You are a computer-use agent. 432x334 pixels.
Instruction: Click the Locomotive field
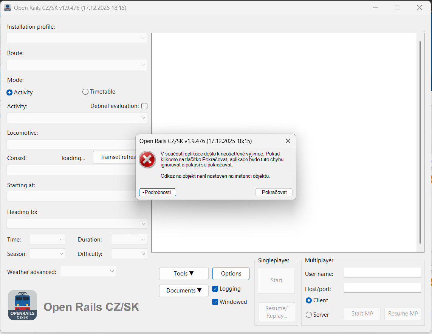tap(71, 145)
